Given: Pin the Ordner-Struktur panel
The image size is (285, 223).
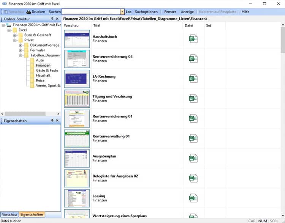Looking at the screenshot, I should pyautogui.click(x=52, y=19).
